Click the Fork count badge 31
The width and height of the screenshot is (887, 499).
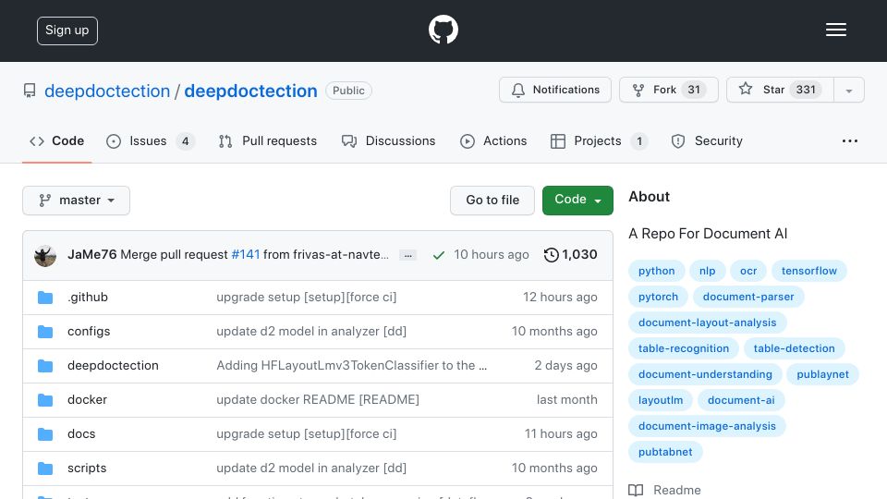tap(694, 90)
